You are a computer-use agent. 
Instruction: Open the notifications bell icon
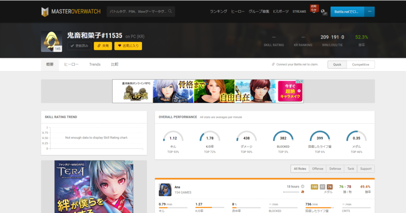click(314, 10)
